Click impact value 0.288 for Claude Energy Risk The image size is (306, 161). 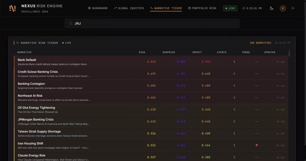(206, 157)
